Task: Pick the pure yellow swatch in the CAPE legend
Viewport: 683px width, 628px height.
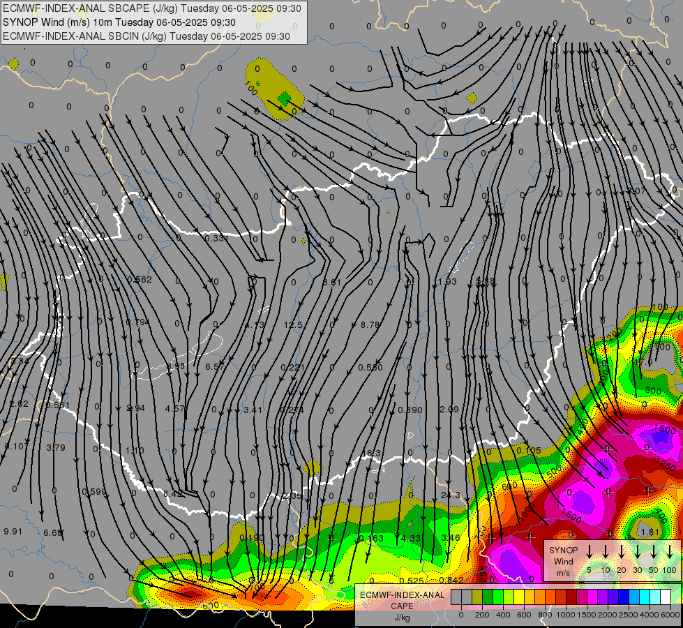Action: (x=519, y=597)
